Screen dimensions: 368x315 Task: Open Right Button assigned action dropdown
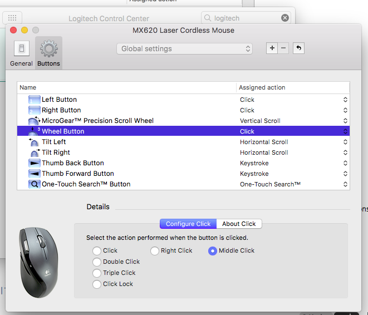pyautogui.click(x=345, y=110)
